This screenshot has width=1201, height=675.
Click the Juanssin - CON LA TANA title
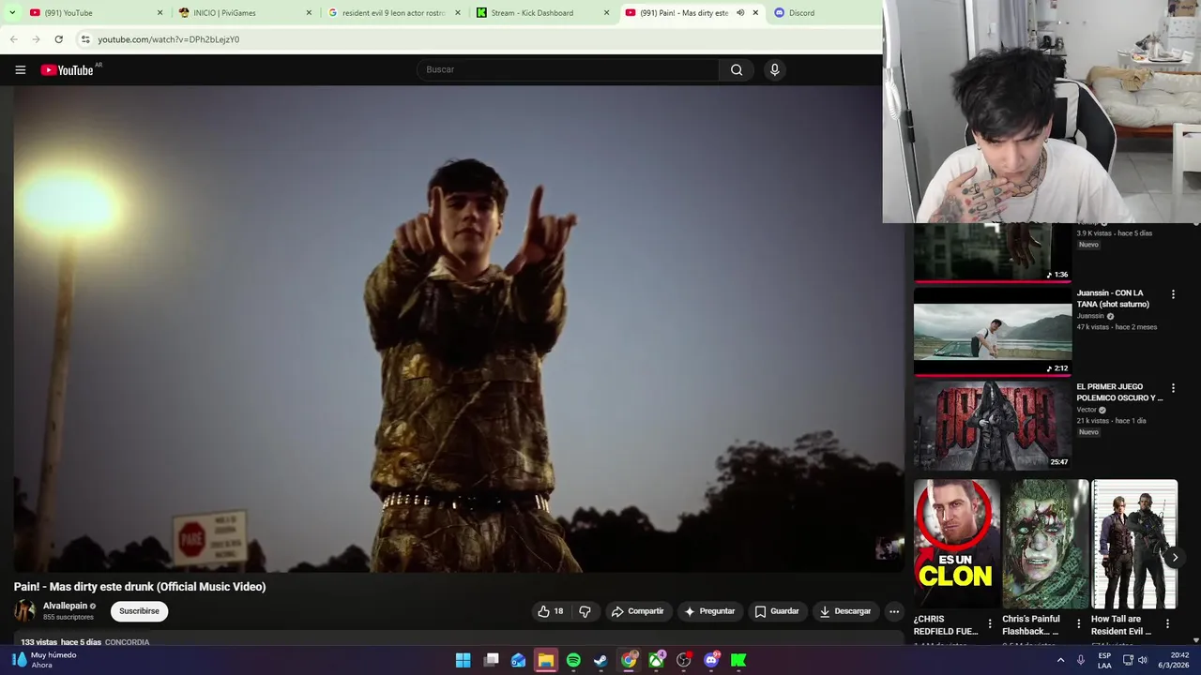[x=1114, y=298]
